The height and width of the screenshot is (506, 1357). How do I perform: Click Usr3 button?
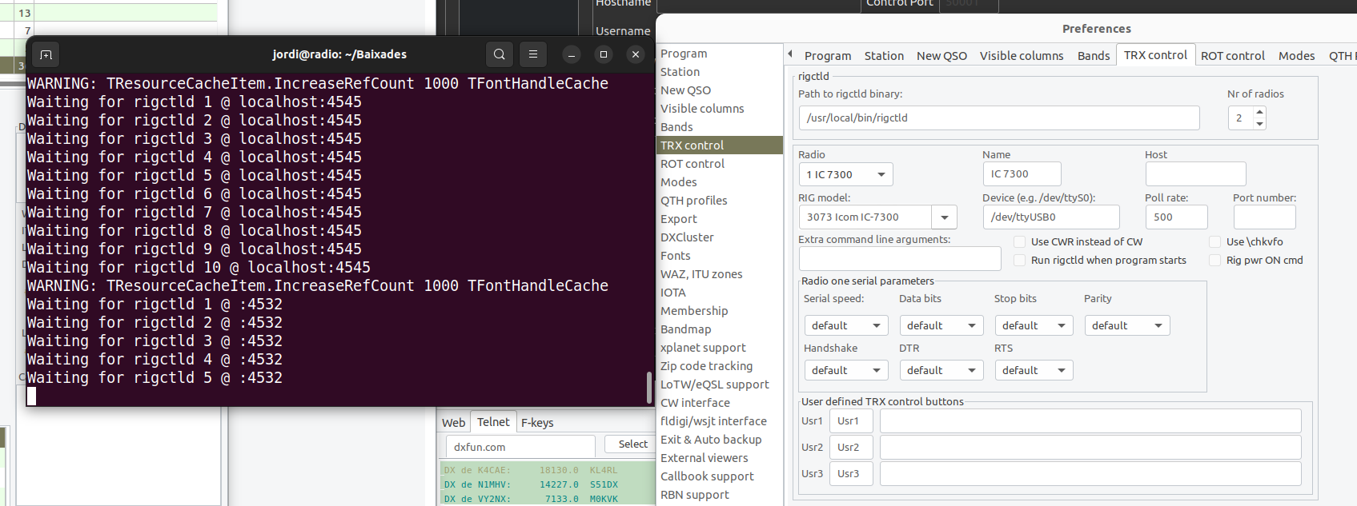[850, 474]
